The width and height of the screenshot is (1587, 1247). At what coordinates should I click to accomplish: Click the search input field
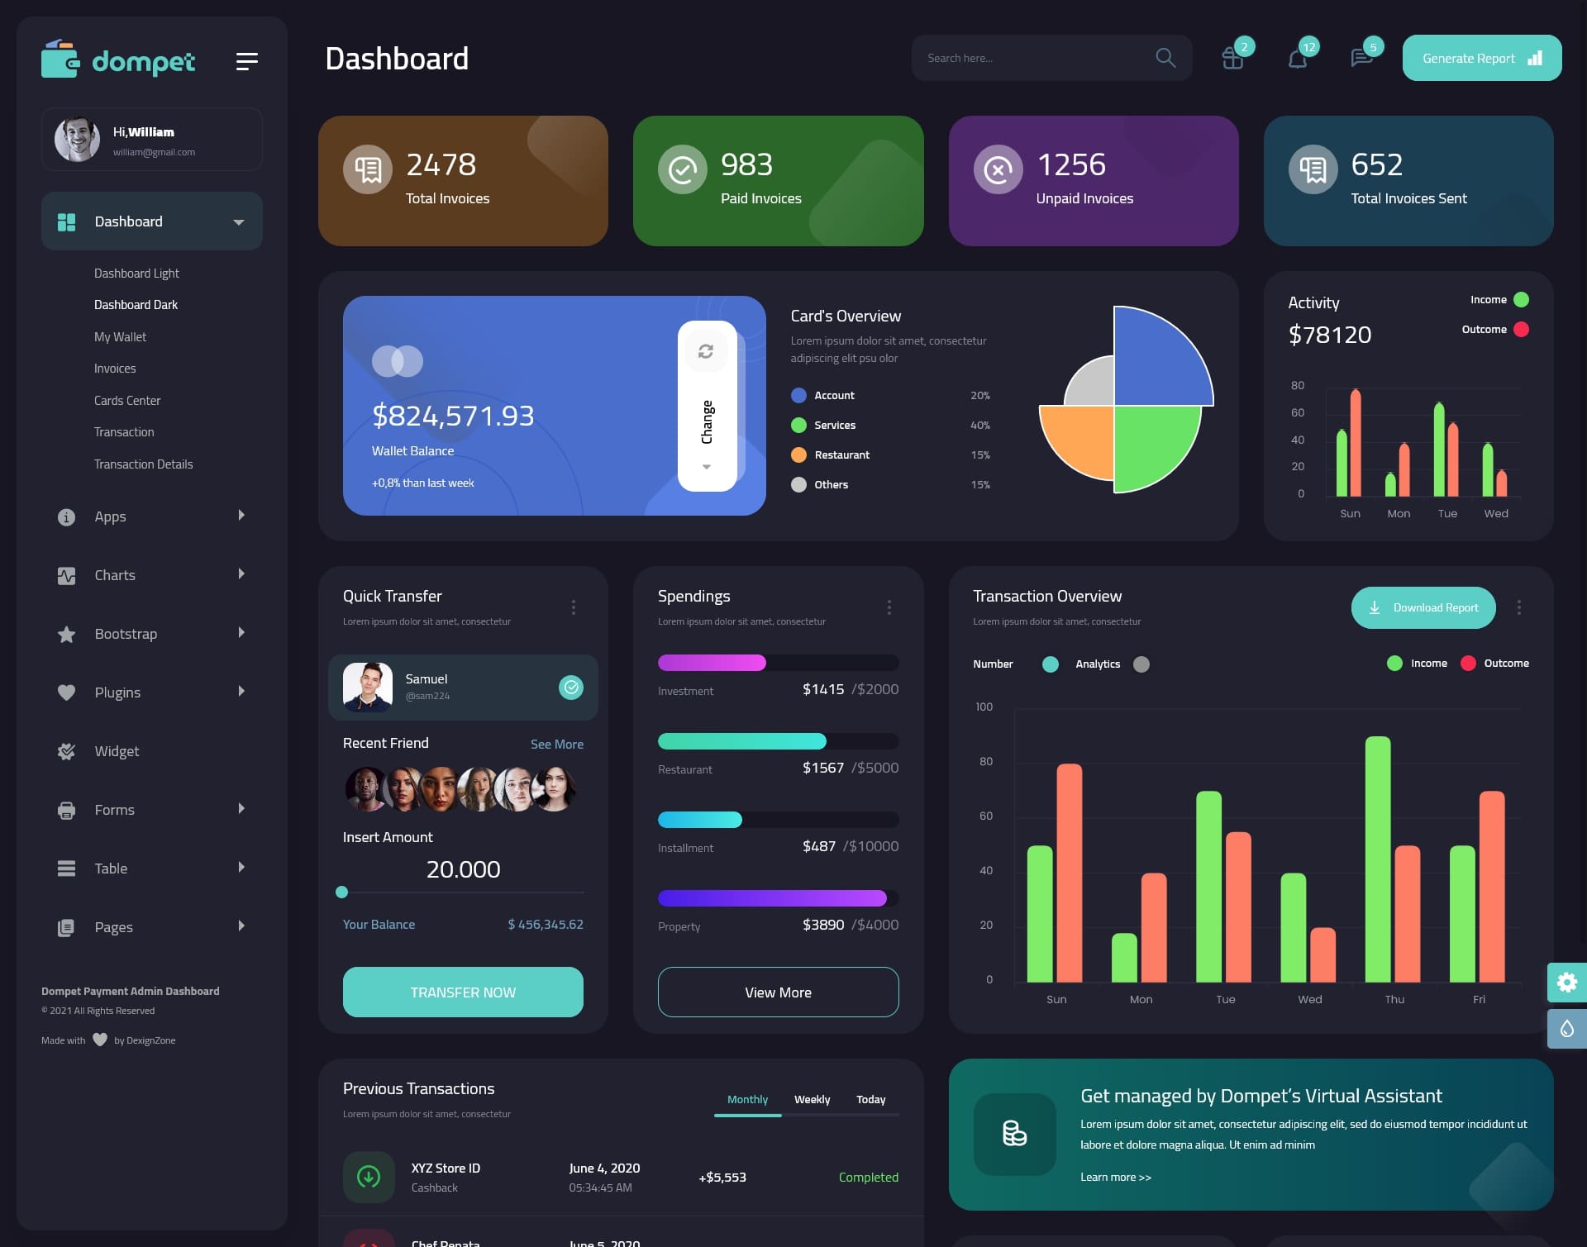(x=1031, y=57)
